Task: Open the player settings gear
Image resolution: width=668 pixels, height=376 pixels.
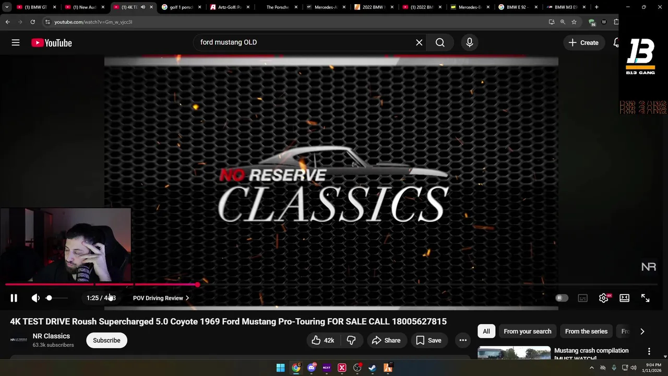Action: [604, 298]
